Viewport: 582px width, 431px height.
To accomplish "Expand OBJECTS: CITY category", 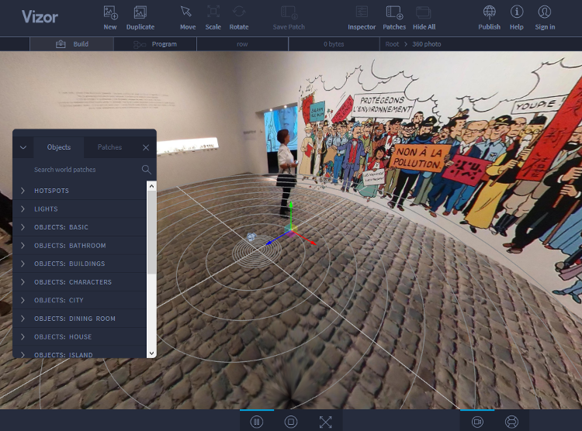I will pos(79,300).
